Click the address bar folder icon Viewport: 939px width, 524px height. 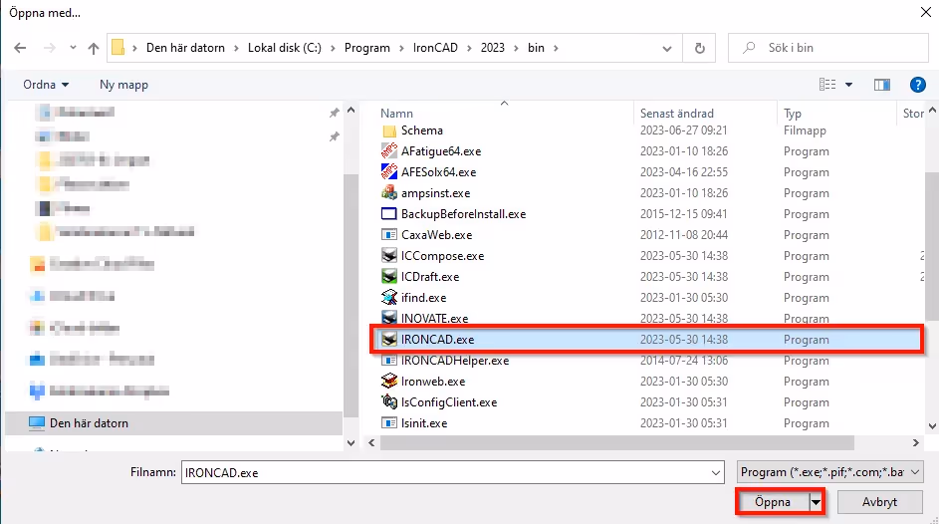[x=117, y=47]
